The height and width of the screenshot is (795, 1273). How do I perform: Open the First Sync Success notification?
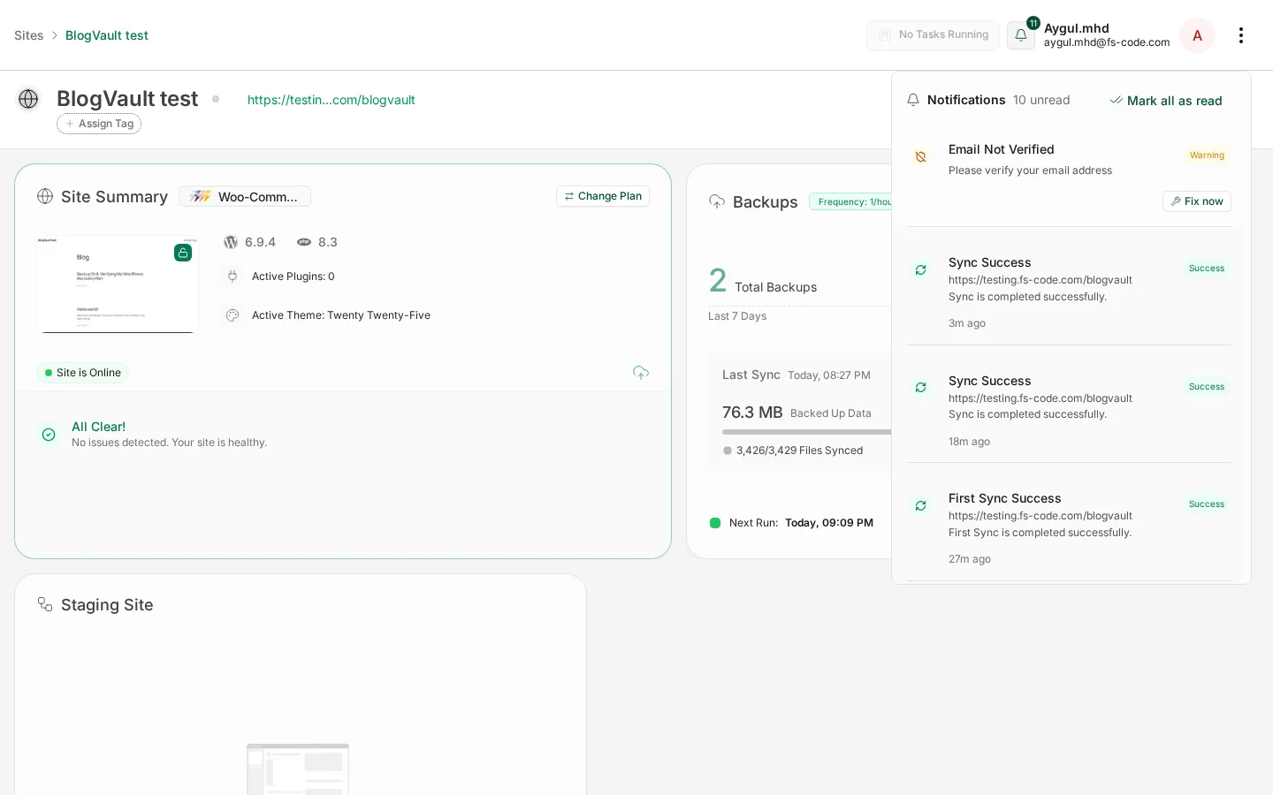(1069, 528)
